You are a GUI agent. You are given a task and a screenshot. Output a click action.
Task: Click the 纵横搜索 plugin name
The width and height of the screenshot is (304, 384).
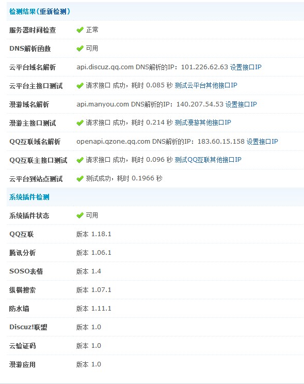pyautogui.click(x=22, y=290)
